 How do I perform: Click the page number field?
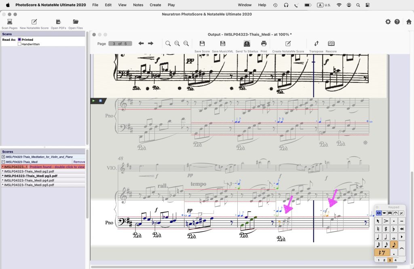120,44
